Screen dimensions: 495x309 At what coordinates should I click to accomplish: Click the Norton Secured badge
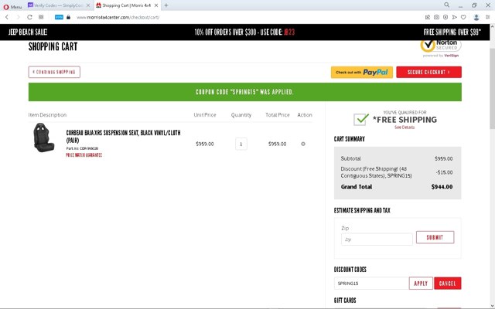(441, 48)
